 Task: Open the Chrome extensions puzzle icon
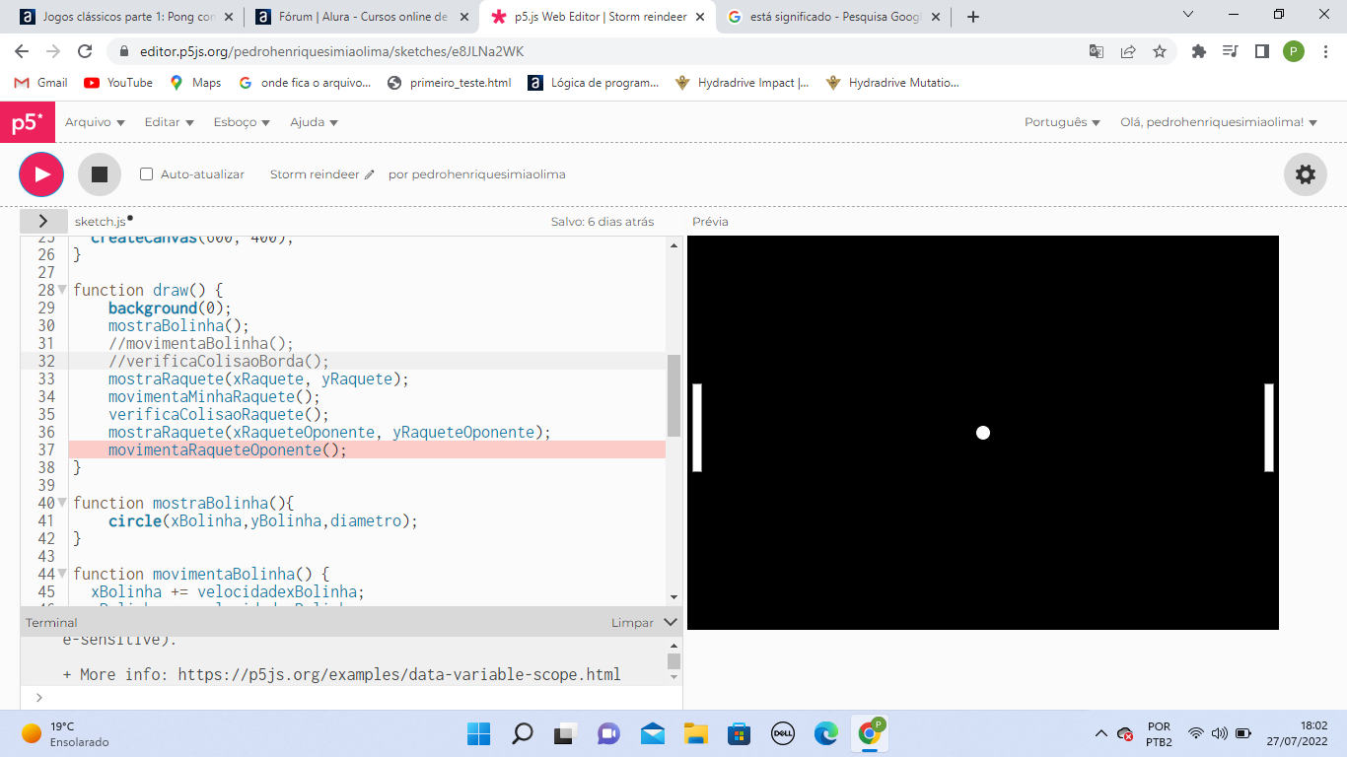click(x=1199, y=51)
